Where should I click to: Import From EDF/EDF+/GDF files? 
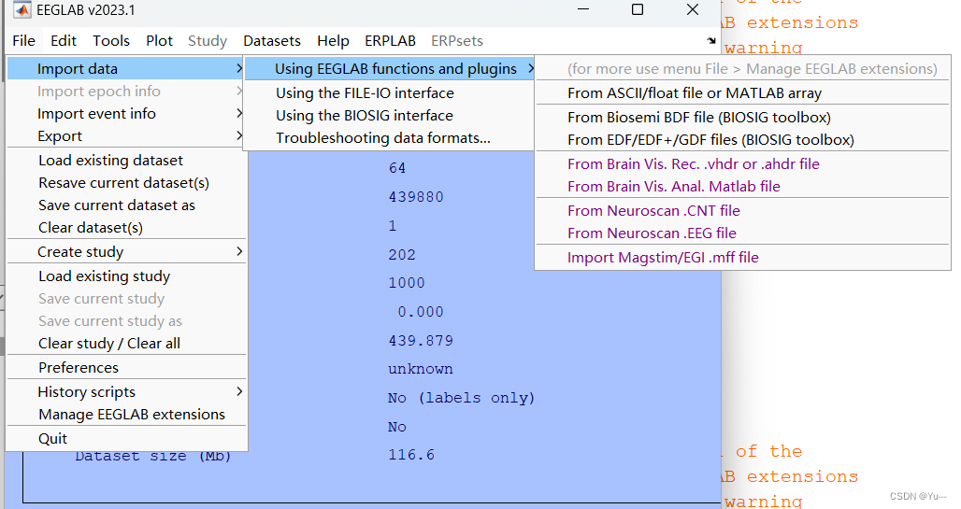coord(743,140)
